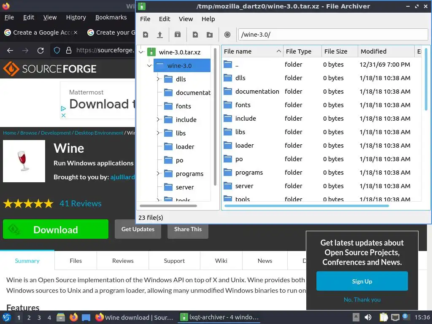This screenshot has width=432, height=324.
Task: Open Firefox History menu
Action: click(76, 17)
